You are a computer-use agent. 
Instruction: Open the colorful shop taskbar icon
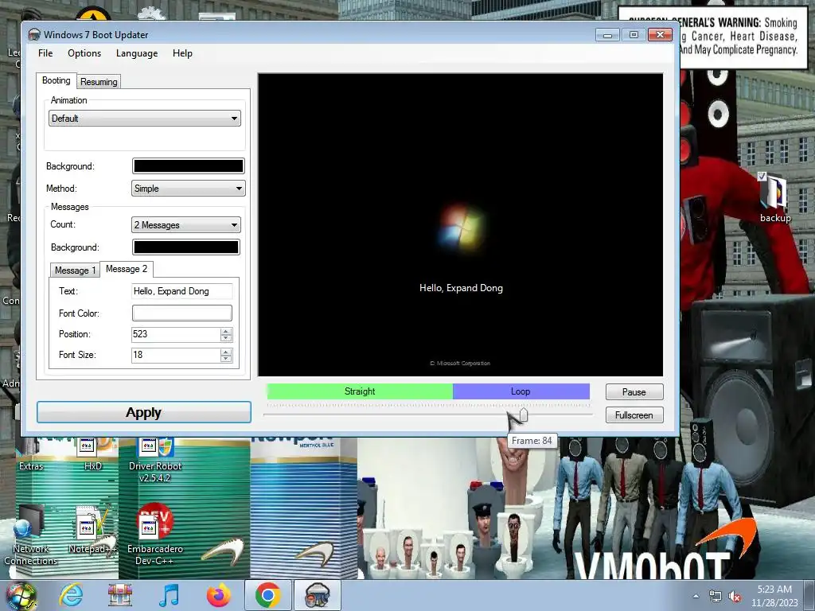pyautogui.click(x=120, y=595)
